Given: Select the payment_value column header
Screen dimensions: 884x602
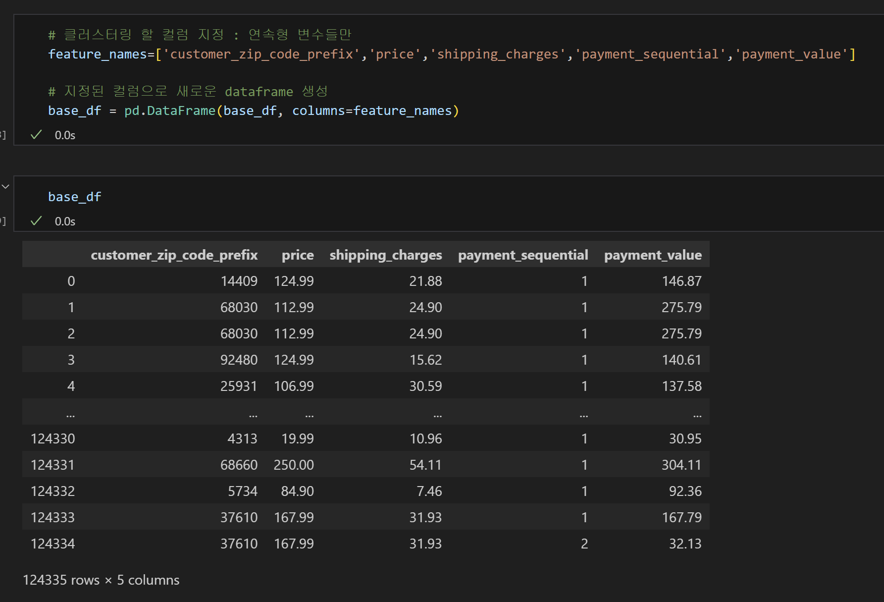Looking at the screenshot, I should (653, 255).
